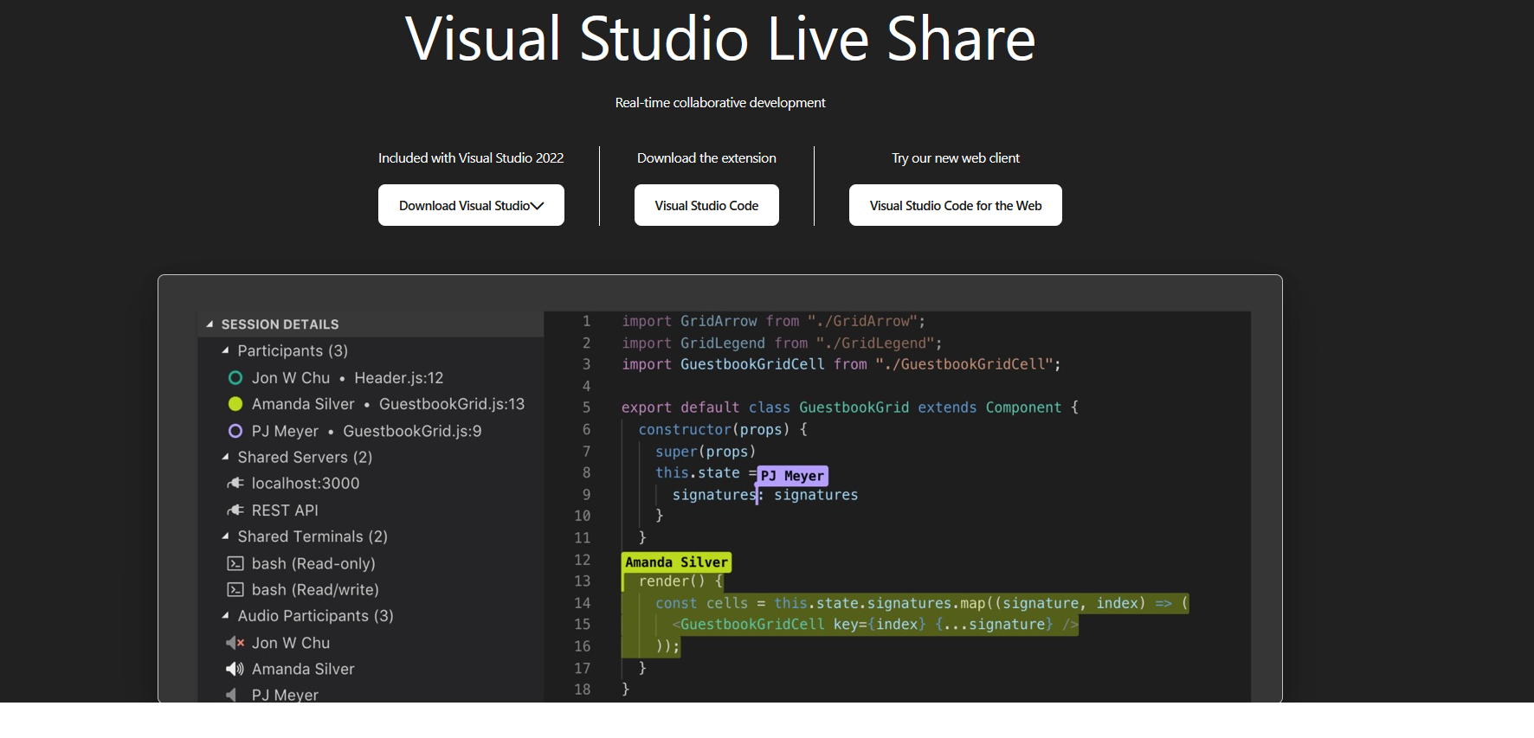Collapse the Shared Servers (2) group
1534x738 pixels.
(x=225, y=457)
